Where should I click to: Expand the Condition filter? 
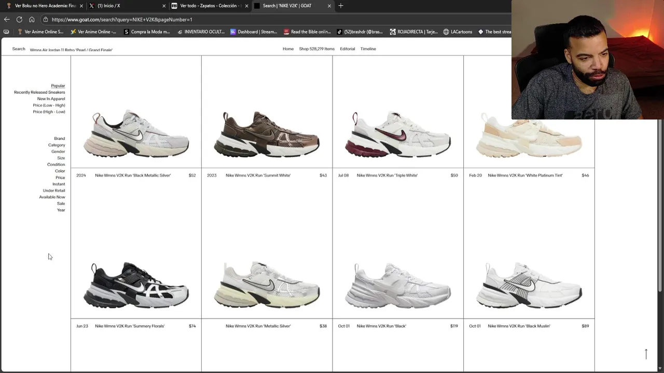point(56,164)
